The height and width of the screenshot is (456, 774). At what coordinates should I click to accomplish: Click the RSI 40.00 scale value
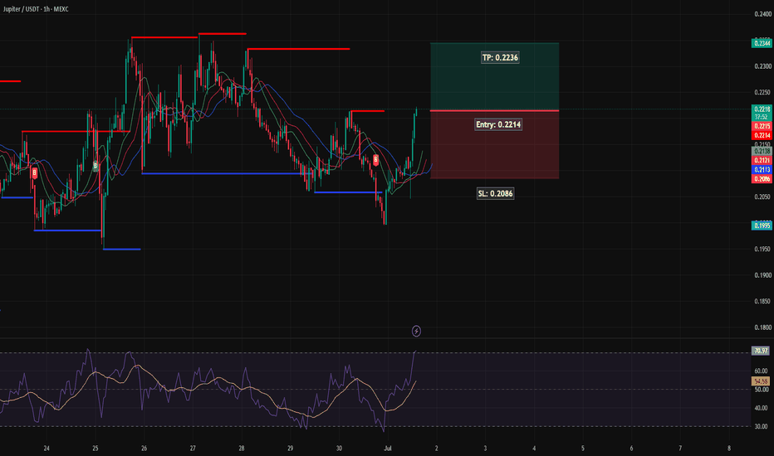click(762, 408)
